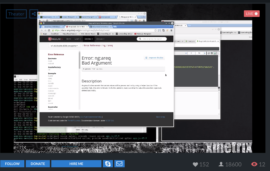
Task: Click previous page arrow in MongoDB viewer
Action: pos(186,53)
